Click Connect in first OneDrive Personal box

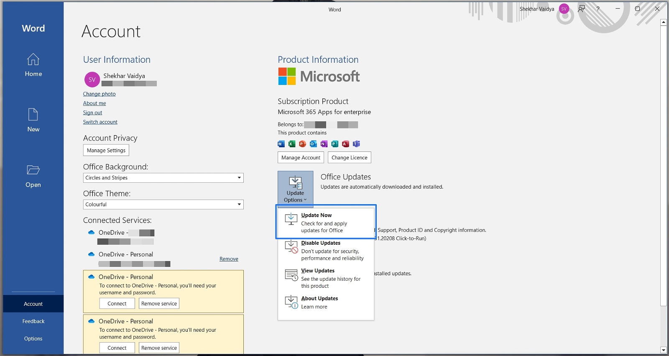[x=117, y=304]
